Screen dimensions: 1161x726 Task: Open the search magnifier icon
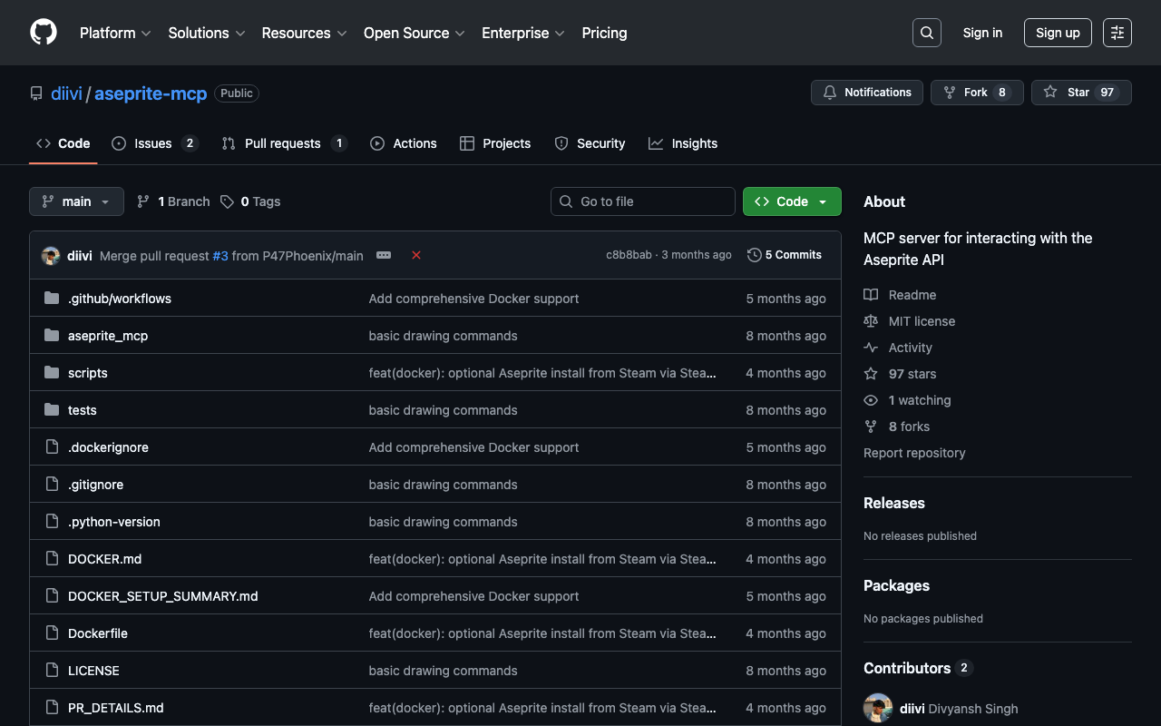tap(926, 33)
